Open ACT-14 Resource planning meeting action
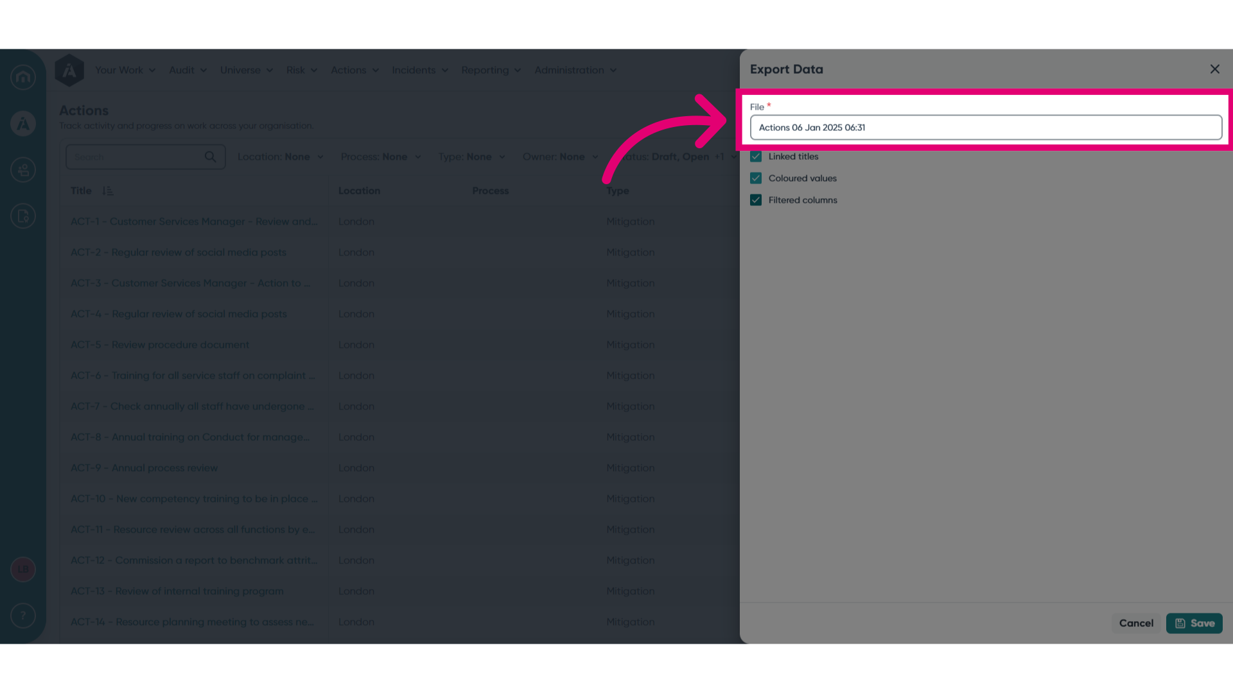This screenshot has height=693, width=1233. point(193,622)
